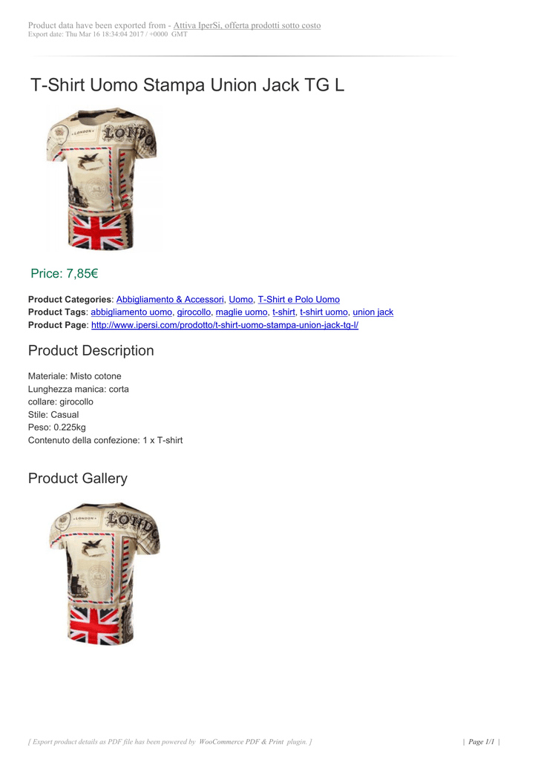The width and height of the screenshot is (538, 760).
Task: Click the standalone t-shirt tag link
Action: [283, 312]
